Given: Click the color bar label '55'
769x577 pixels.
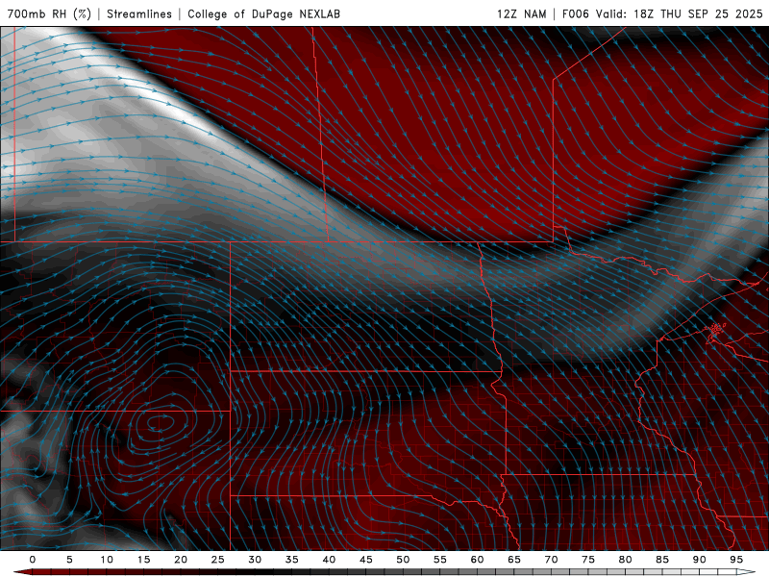Looking at the screenshot, I should click(x=440, y=560).
